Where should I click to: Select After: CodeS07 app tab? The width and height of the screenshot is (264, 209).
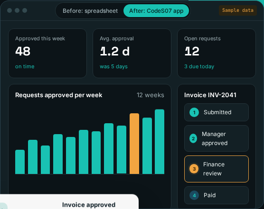point(156,11)
